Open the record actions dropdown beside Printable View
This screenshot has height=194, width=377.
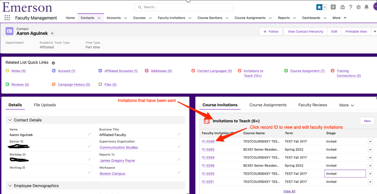[x=375, y=32]
